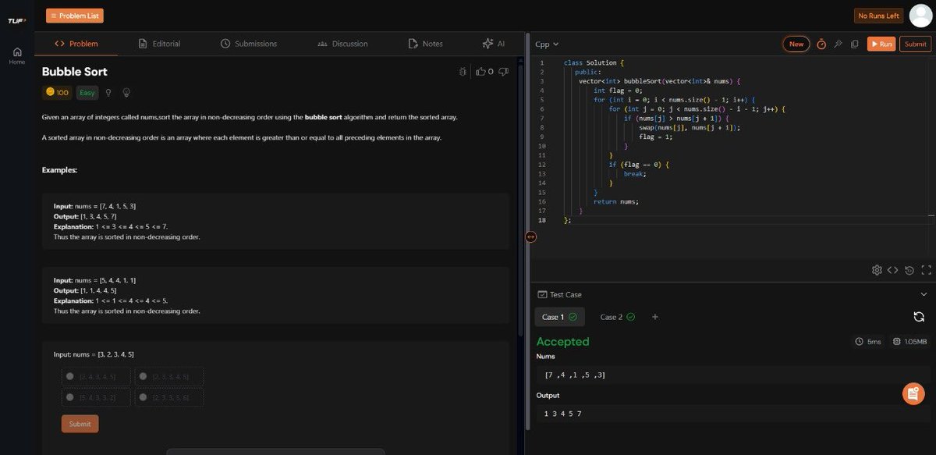This screenshot has height=455, width=936.
Task: Open the Cpp language dropdown
Action: 547,44
